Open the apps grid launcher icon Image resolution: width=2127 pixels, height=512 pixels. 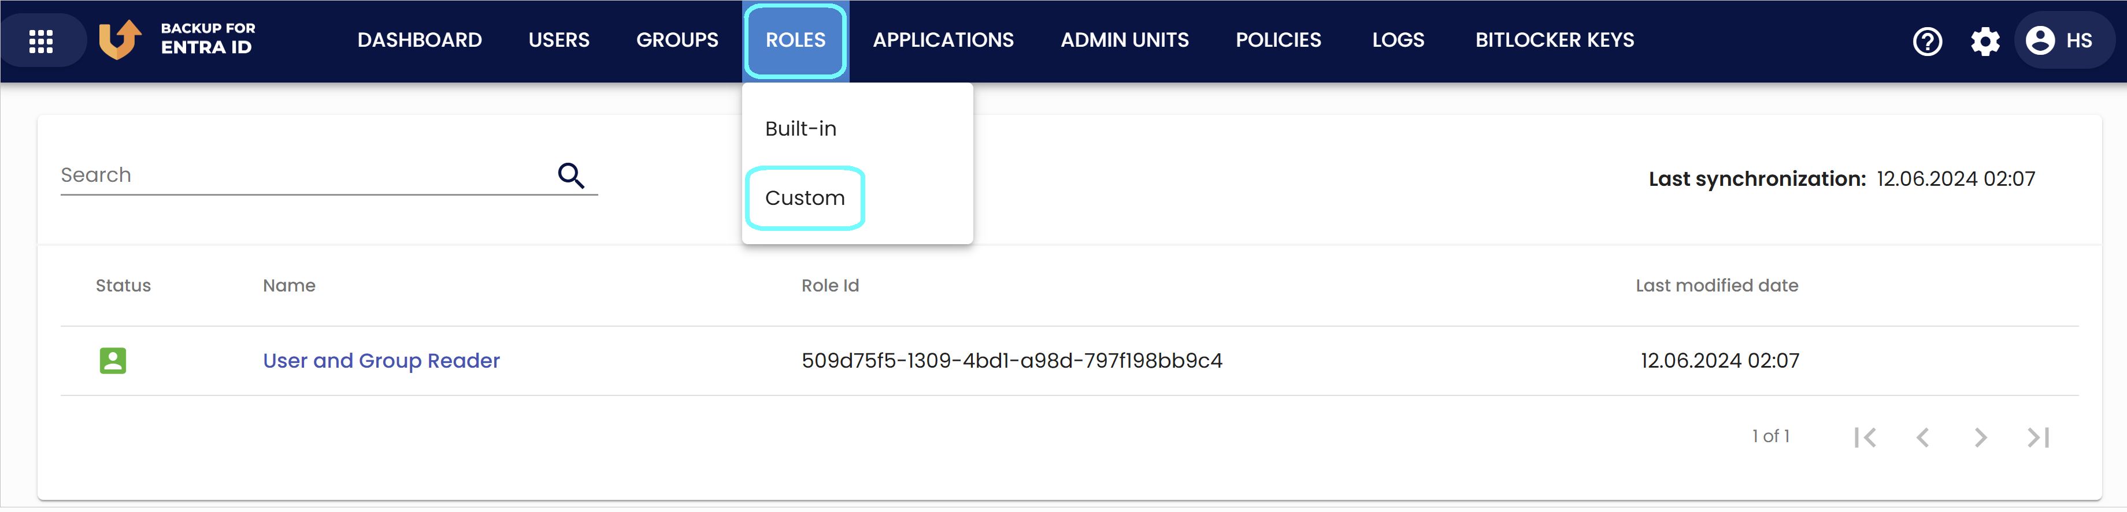pos(41,40)
